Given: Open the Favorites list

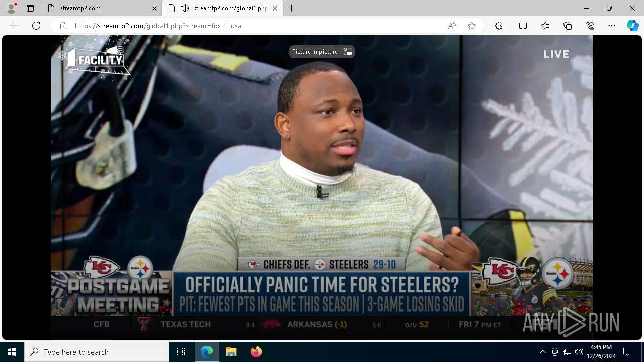Looking at the screenshot, I should 545,26.
